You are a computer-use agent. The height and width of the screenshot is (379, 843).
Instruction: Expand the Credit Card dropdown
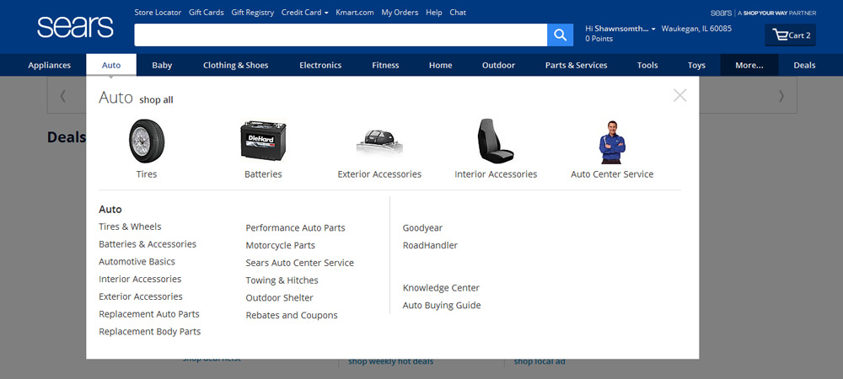[x=305, y=13]
